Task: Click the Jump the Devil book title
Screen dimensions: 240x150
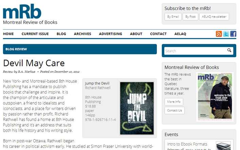Action: coord(97,83)
